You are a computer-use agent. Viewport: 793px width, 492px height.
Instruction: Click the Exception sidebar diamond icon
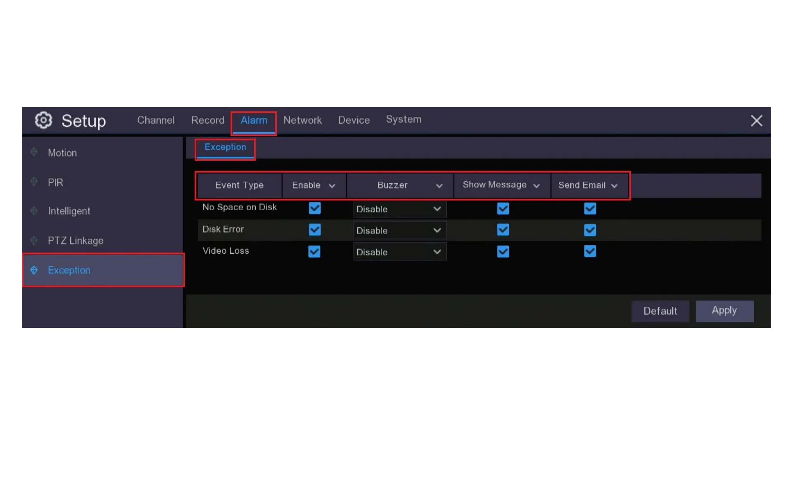pyautogui.click(x=34, y=270)
